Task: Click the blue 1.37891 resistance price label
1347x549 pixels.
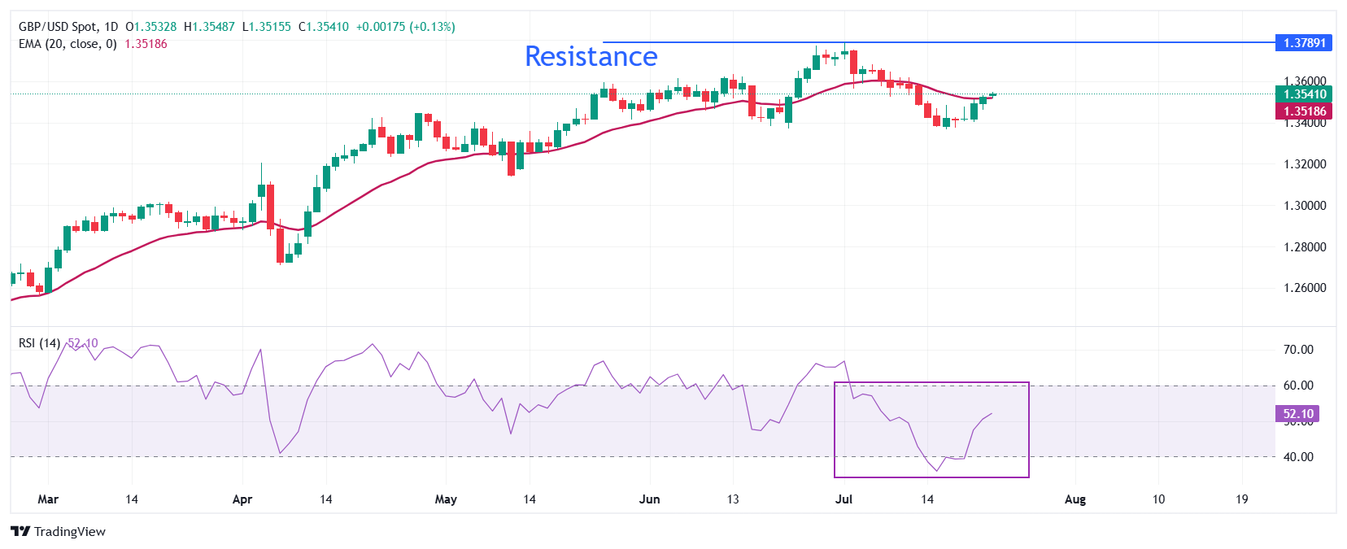Action: [1304, 42]
